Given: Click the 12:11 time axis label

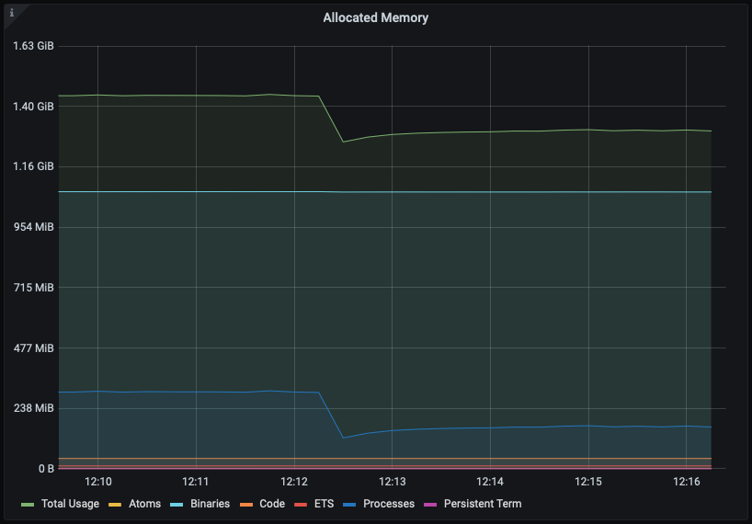Looking at the screenshot, I should coord(196,482).
